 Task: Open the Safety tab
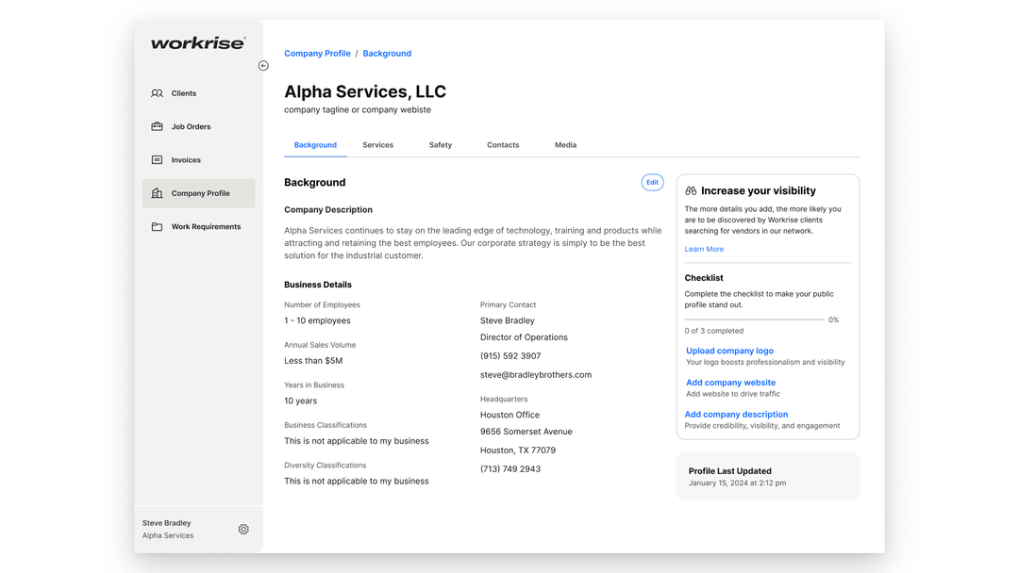(x=441, y=145)
